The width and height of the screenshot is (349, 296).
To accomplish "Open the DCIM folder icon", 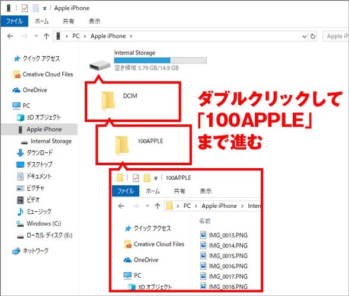I will click(x=108, y=101).
